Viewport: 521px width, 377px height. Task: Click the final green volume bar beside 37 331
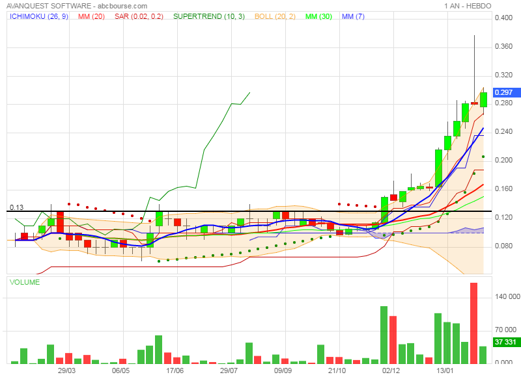tap(483, 355)
